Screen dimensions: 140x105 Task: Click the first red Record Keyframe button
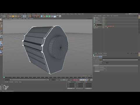(x=73, y=80)
